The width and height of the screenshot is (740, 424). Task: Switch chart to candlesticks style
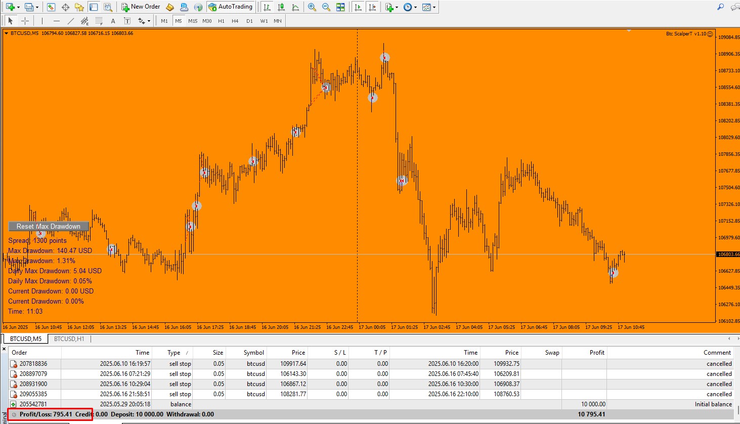(281, 7)
